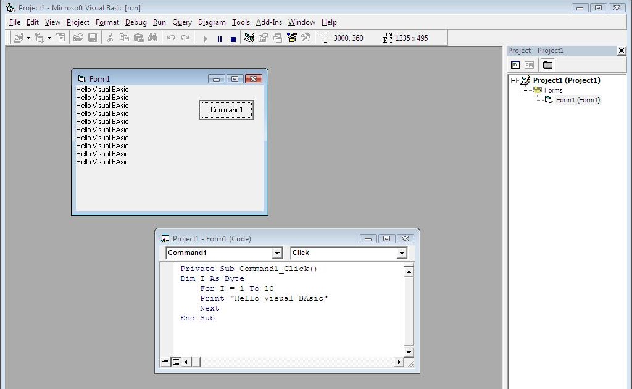Viewport: 632px width, 389px height.
Task: Open the Object Browser toolbar icon
Action: (x=292, y=38)
